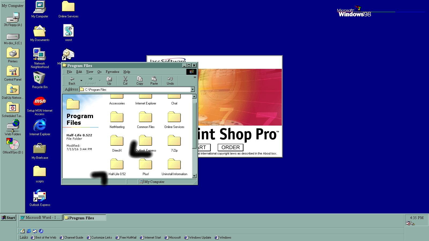Select the 7-Zip folder
Image resolution: width=429 pixels, height=241 pixels.
tap(174, 143)
